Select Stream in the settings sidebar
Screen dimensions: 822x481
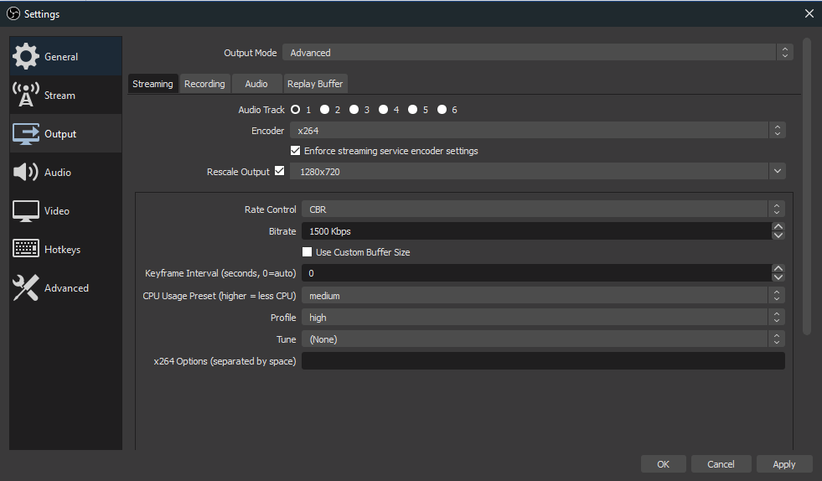pyautogui.click(x=65, y=95)
